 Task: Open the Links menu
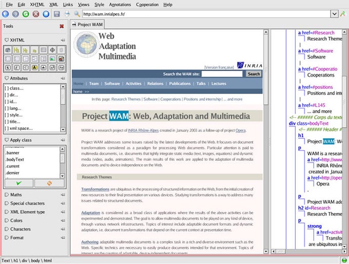pos(68,5)
